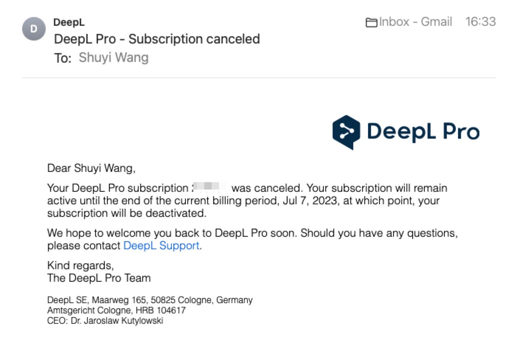Screen dimensions: 517x354
Task: Click the CEO name Dr. Jaroslaw Kutylowski
Action: coord(106,320)
